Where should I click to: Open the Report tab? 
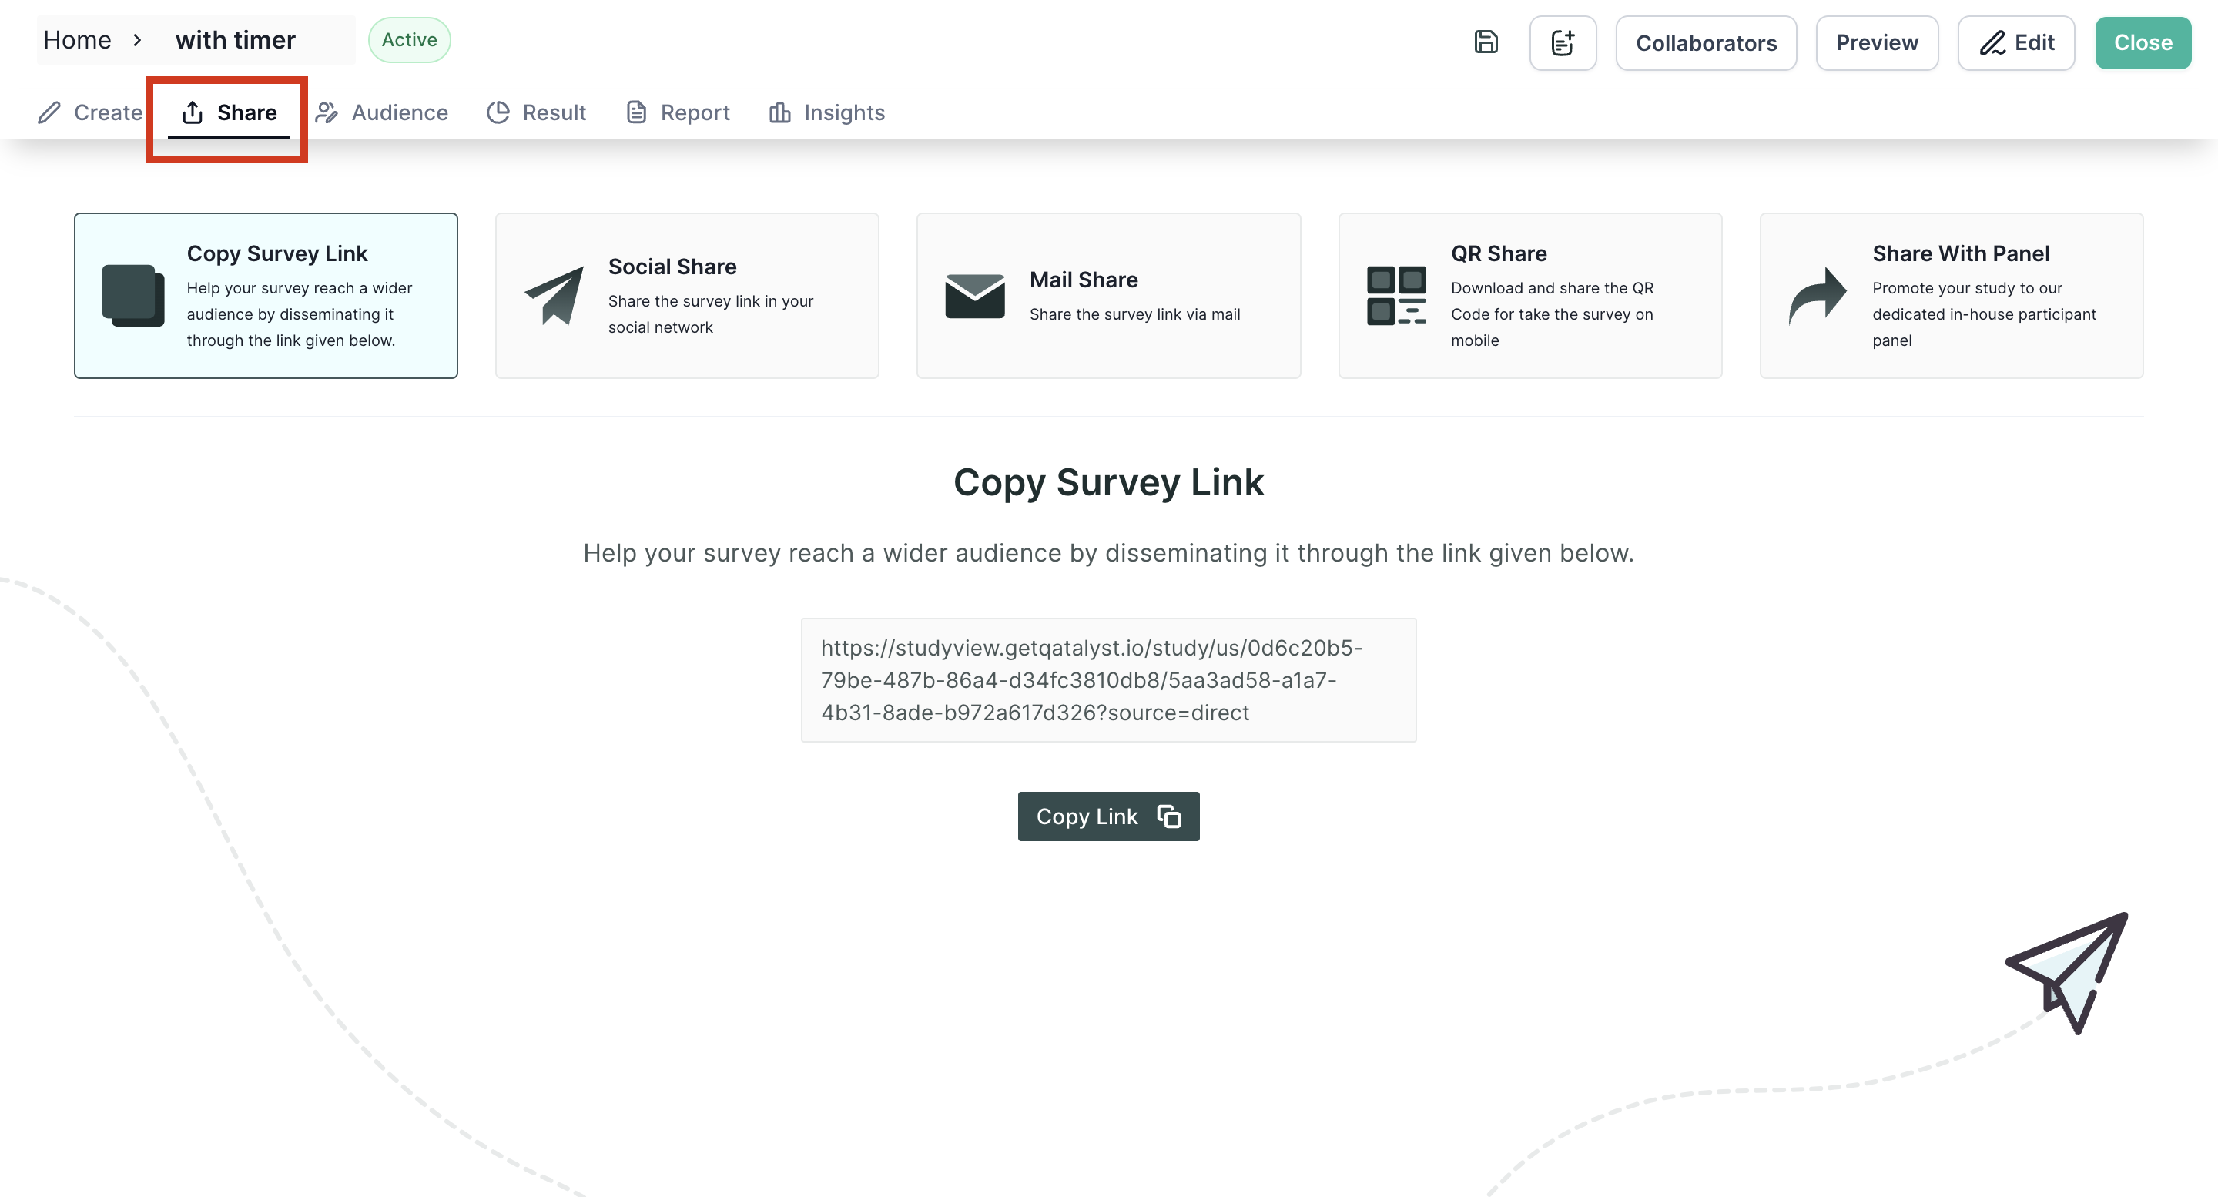coord(678,112)
